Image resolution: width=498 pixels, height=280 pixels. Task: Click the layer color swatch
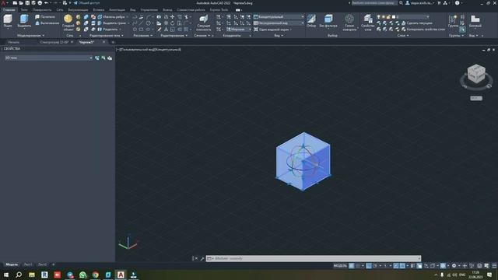pyautogui.click(x=394, y=17)
